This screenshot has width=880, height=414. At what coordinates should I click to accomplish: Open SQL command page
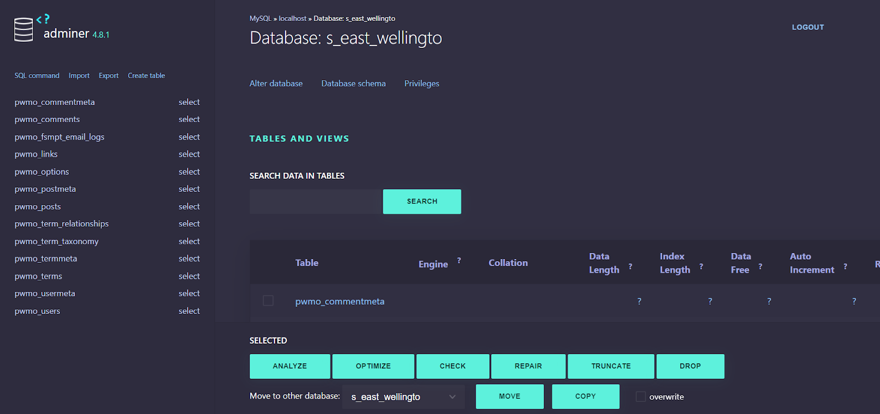coord(37,76)
